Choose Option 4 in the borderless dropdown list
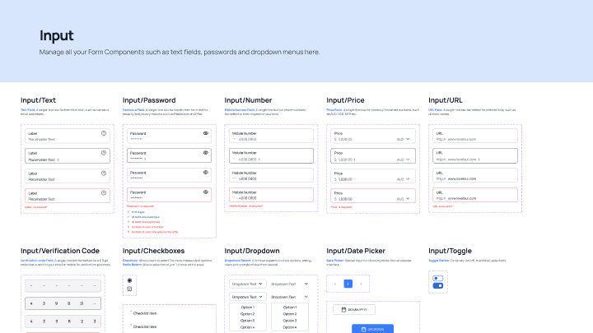 pos(290,327)
